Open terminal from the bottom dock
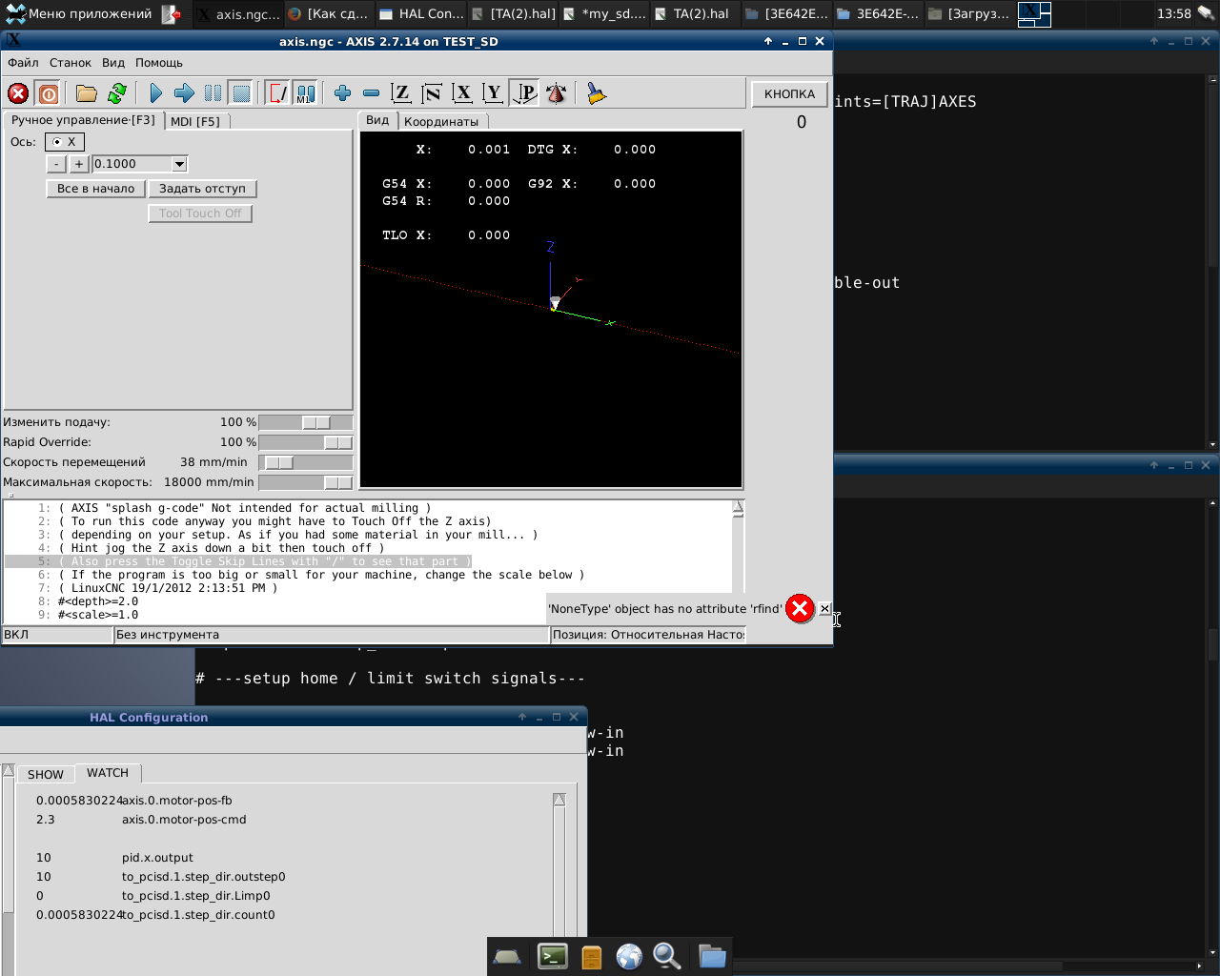Viewport: 1220px width, 976px height. [x=553, y=956]
